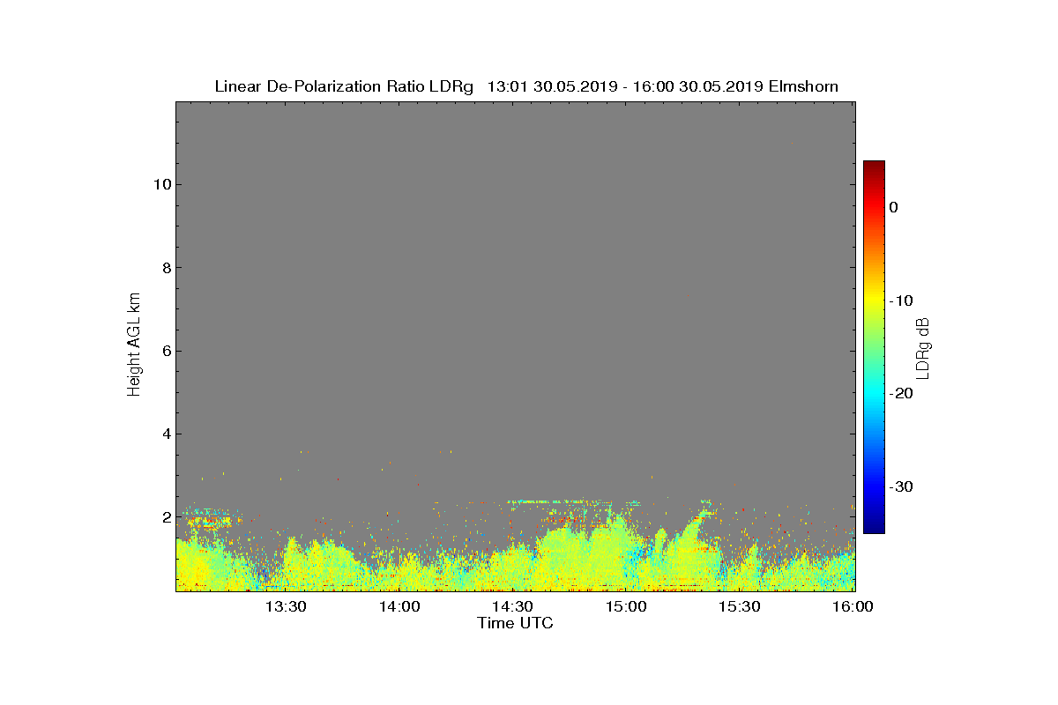This screenshot has width=1058, height=705.
Task: Click the LDRg dB colorbar label
Action: click(x=923, y=347)
